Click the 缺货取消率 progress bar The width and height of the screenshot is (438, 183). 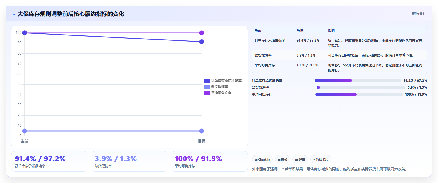pyautogui.click(x=361, y=87)
